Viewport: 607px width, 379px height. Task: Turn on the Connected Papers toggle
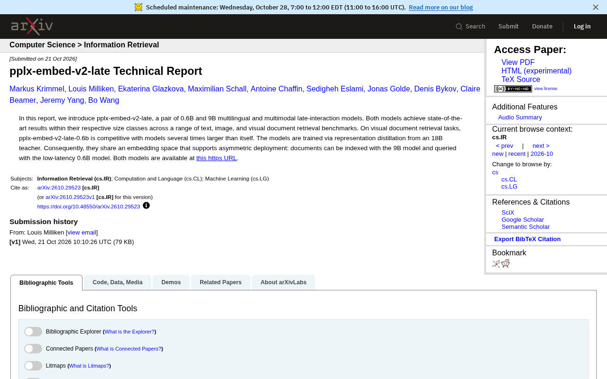coord(33,349)
